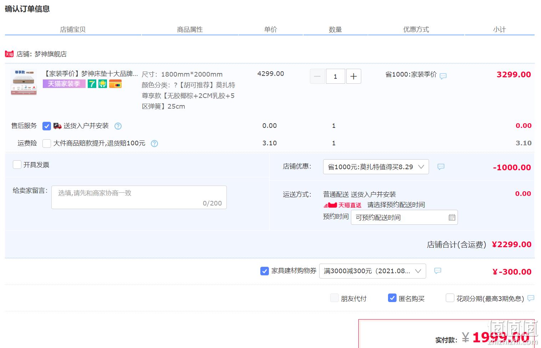541x348 pixels.
Task: Click the ¥-300.00 coupon amount
Action: (x=512, y=272)
